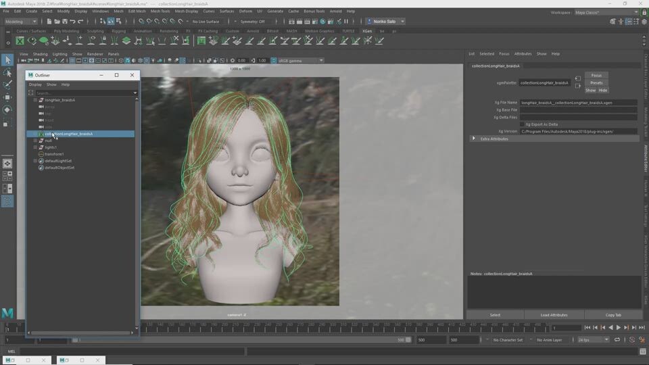Viewport: 649px width, 365px height.
Task: Collapse the longHair_braidsA outliner node
Action: click(x=35, y=100)
